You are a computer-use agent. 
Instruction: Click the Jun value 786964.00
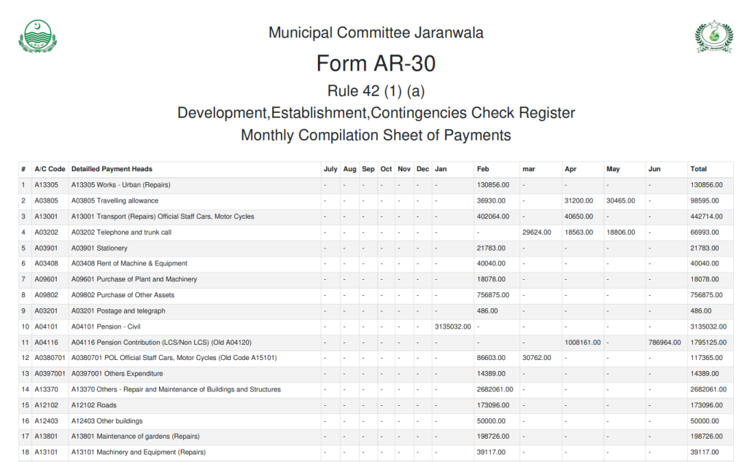point(664,342)
